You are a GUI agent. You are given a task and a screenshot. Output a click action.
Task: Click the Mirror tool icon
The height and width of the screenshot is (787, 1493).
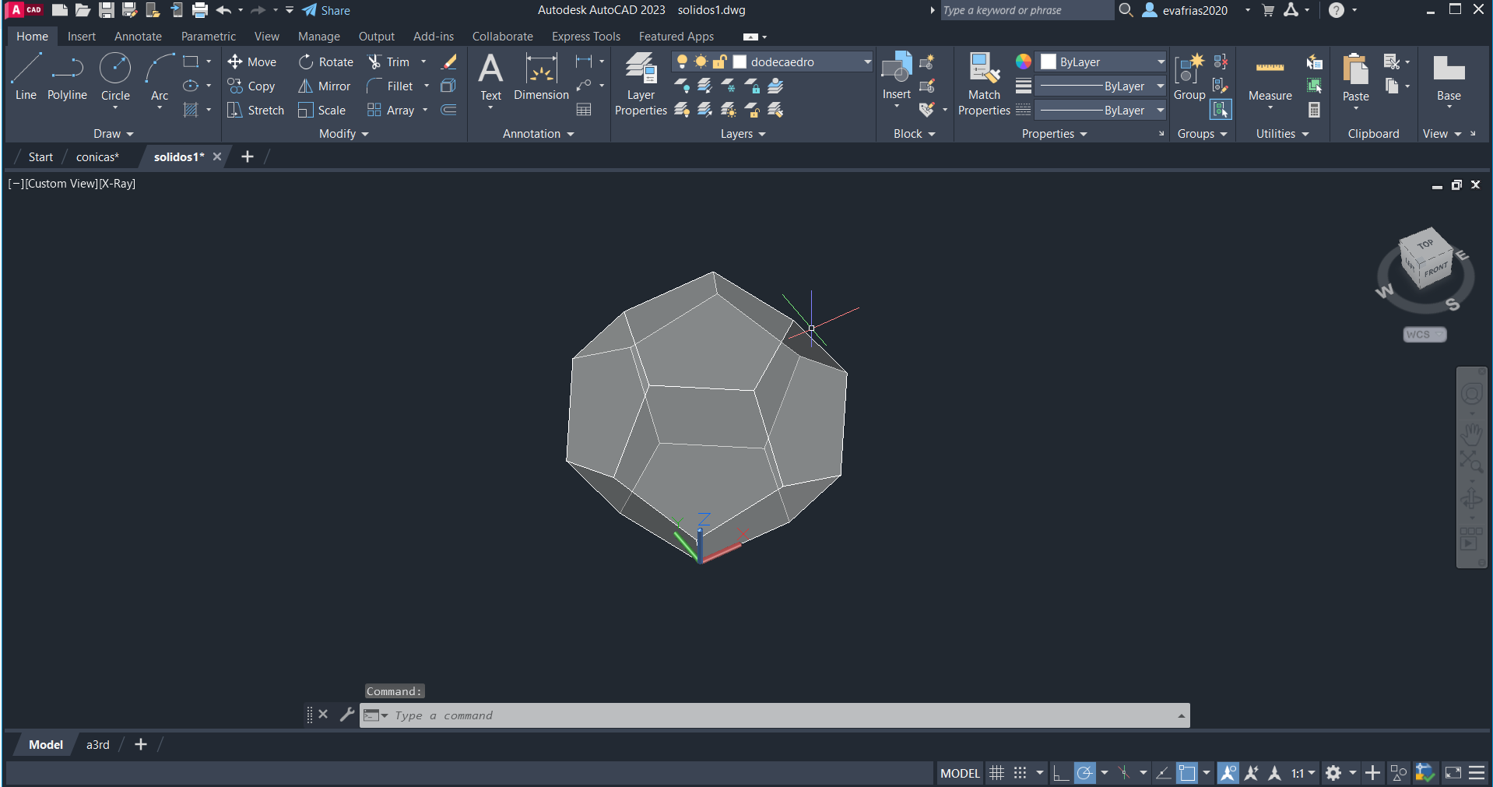[x=306, y=86]
